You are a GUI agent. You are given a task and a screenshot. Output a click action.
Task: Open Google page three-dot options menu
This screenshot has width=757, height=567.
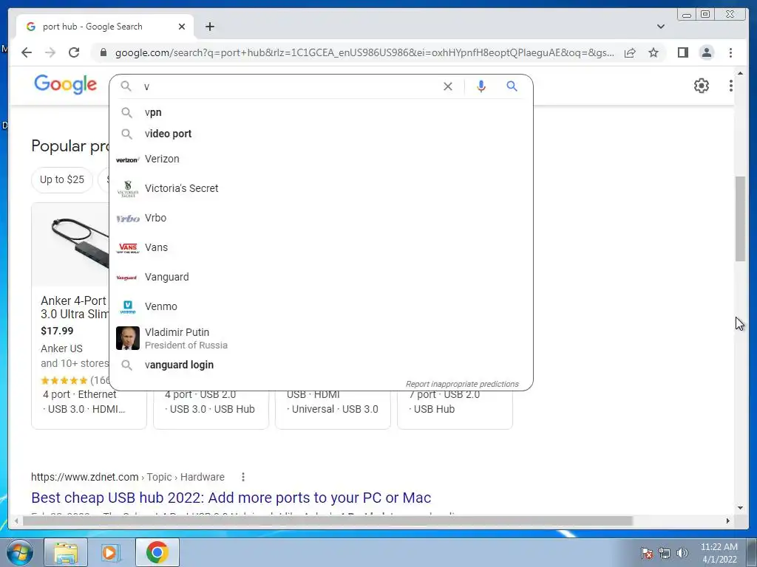tap(731, 86)
